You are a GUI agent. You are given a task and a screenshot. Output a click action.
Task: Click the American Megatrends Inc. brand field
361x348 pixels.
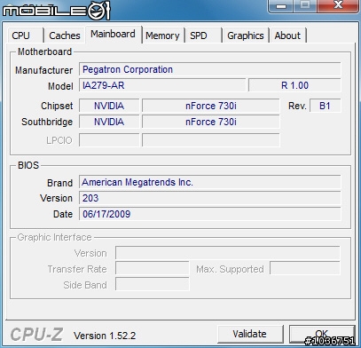210,182
